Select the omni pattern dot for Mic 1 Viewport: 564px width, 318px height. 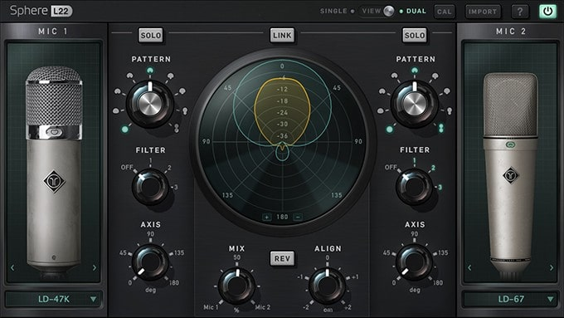click(x=124, y=129)
